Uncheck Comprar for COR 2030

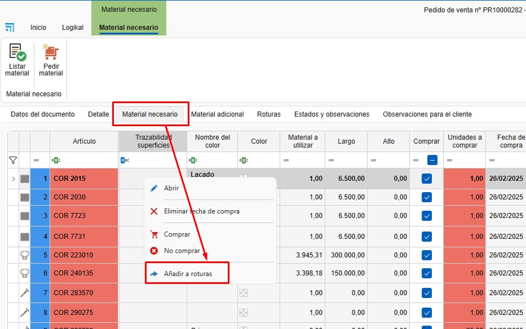427,197
